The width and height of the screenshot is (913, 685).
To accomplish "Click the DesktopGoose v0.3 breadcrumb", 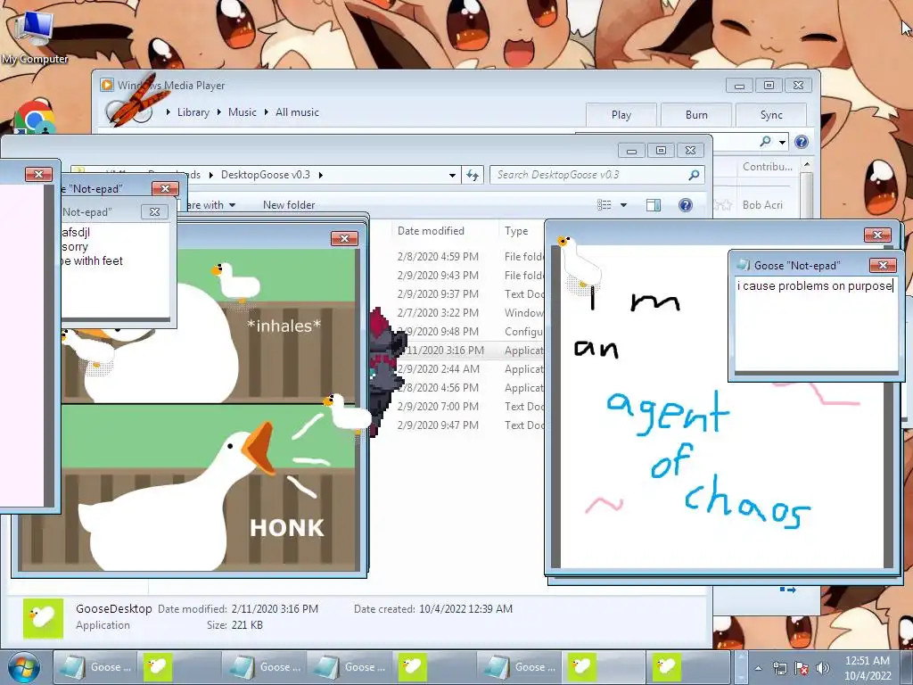I will 266,175.
